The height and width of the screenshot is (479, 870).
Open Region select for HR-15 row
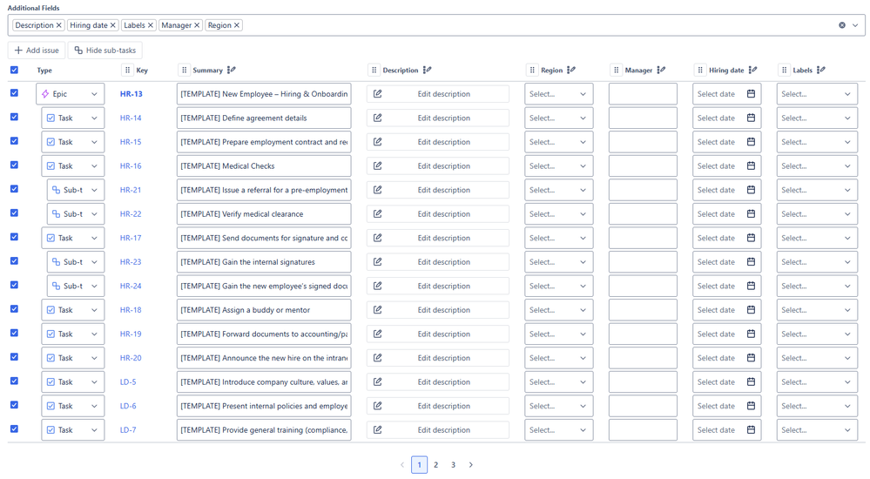pos(559,142)
